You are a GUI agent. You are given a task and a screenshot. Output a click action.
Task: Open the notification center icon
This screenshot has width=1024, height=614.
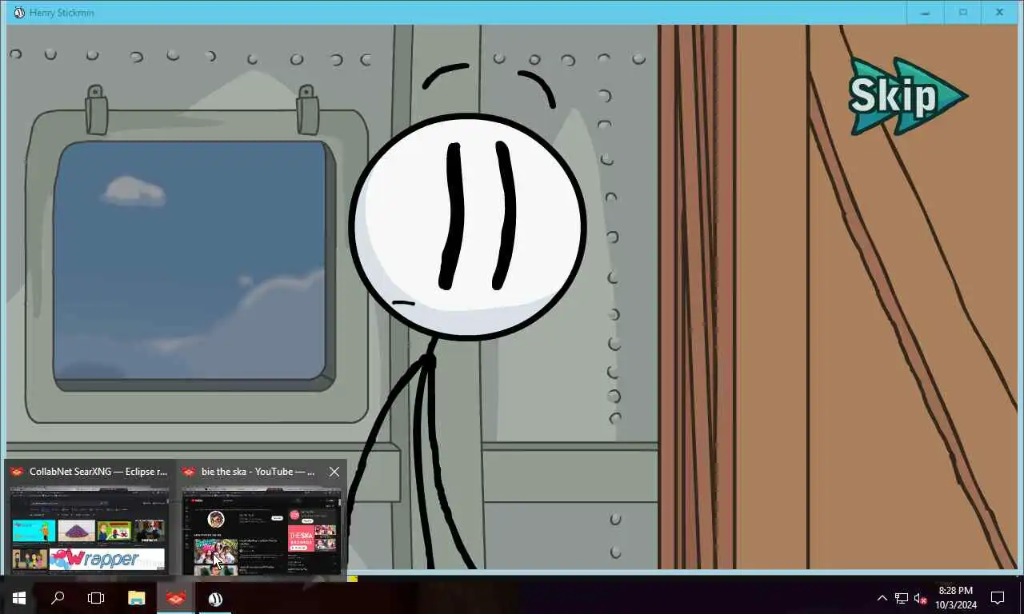[x=998, y=598]
